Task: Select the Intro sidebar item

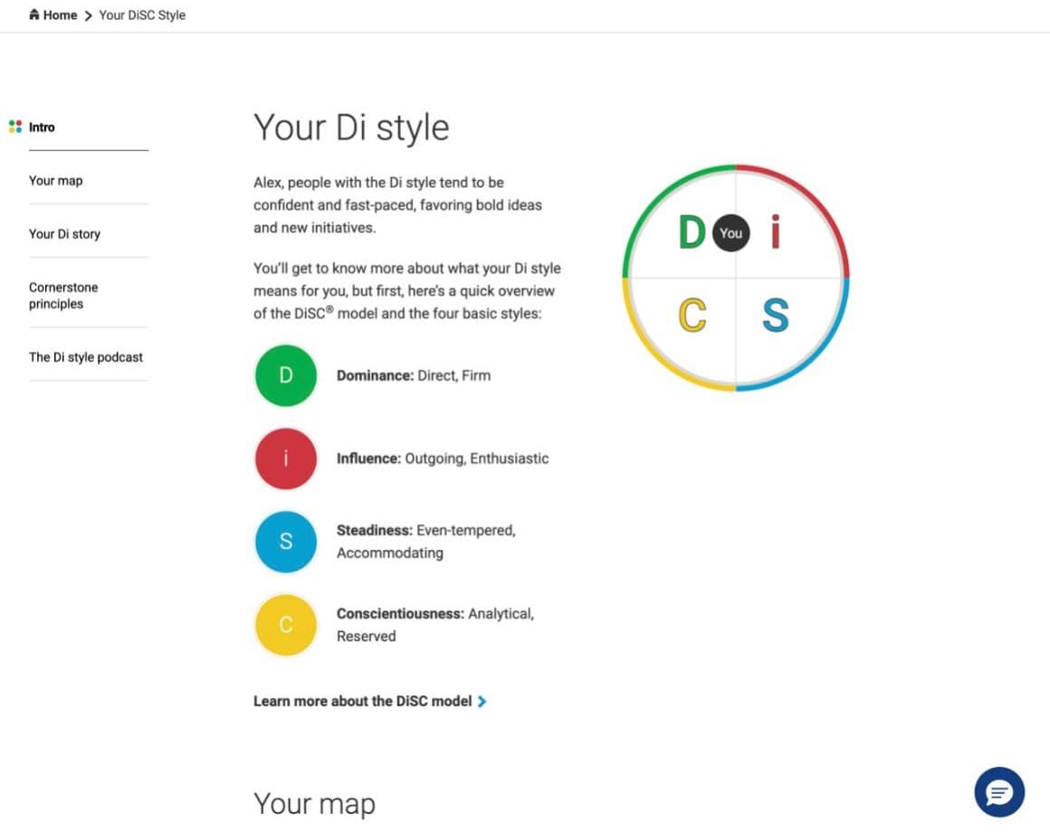Action: 42,127
